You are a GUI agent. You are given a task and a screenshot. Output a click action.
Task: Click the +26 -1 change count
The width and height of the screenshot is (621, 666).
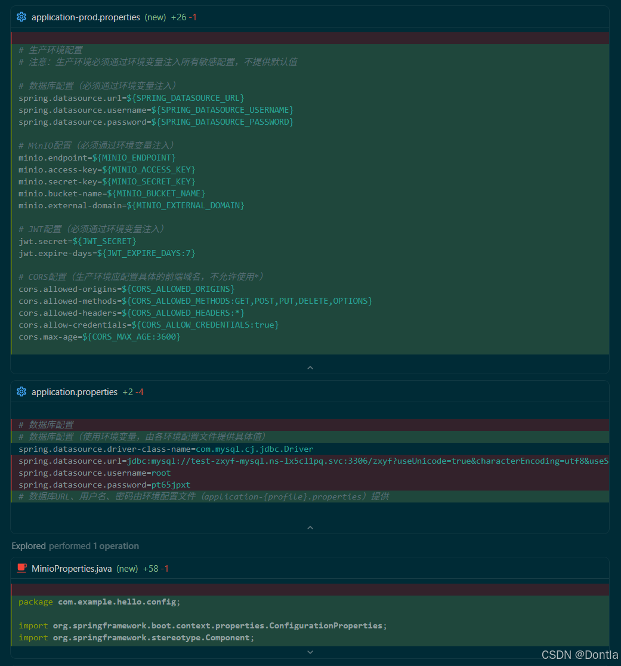click(184, 17)
